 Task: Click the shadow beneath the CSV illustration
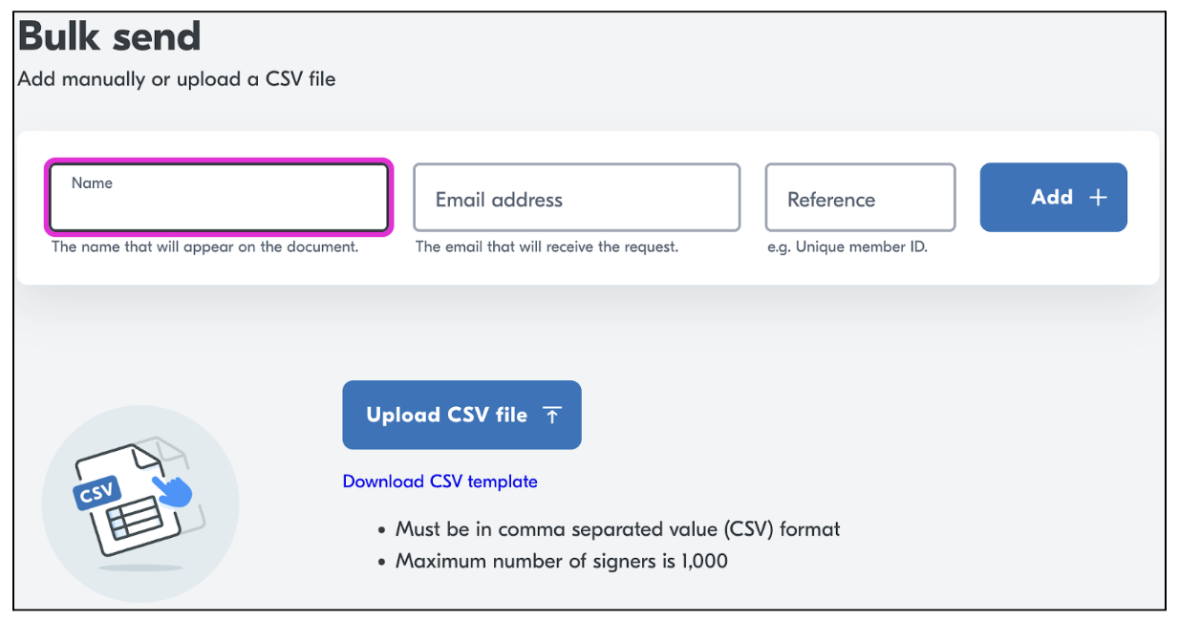coord(140,568)
